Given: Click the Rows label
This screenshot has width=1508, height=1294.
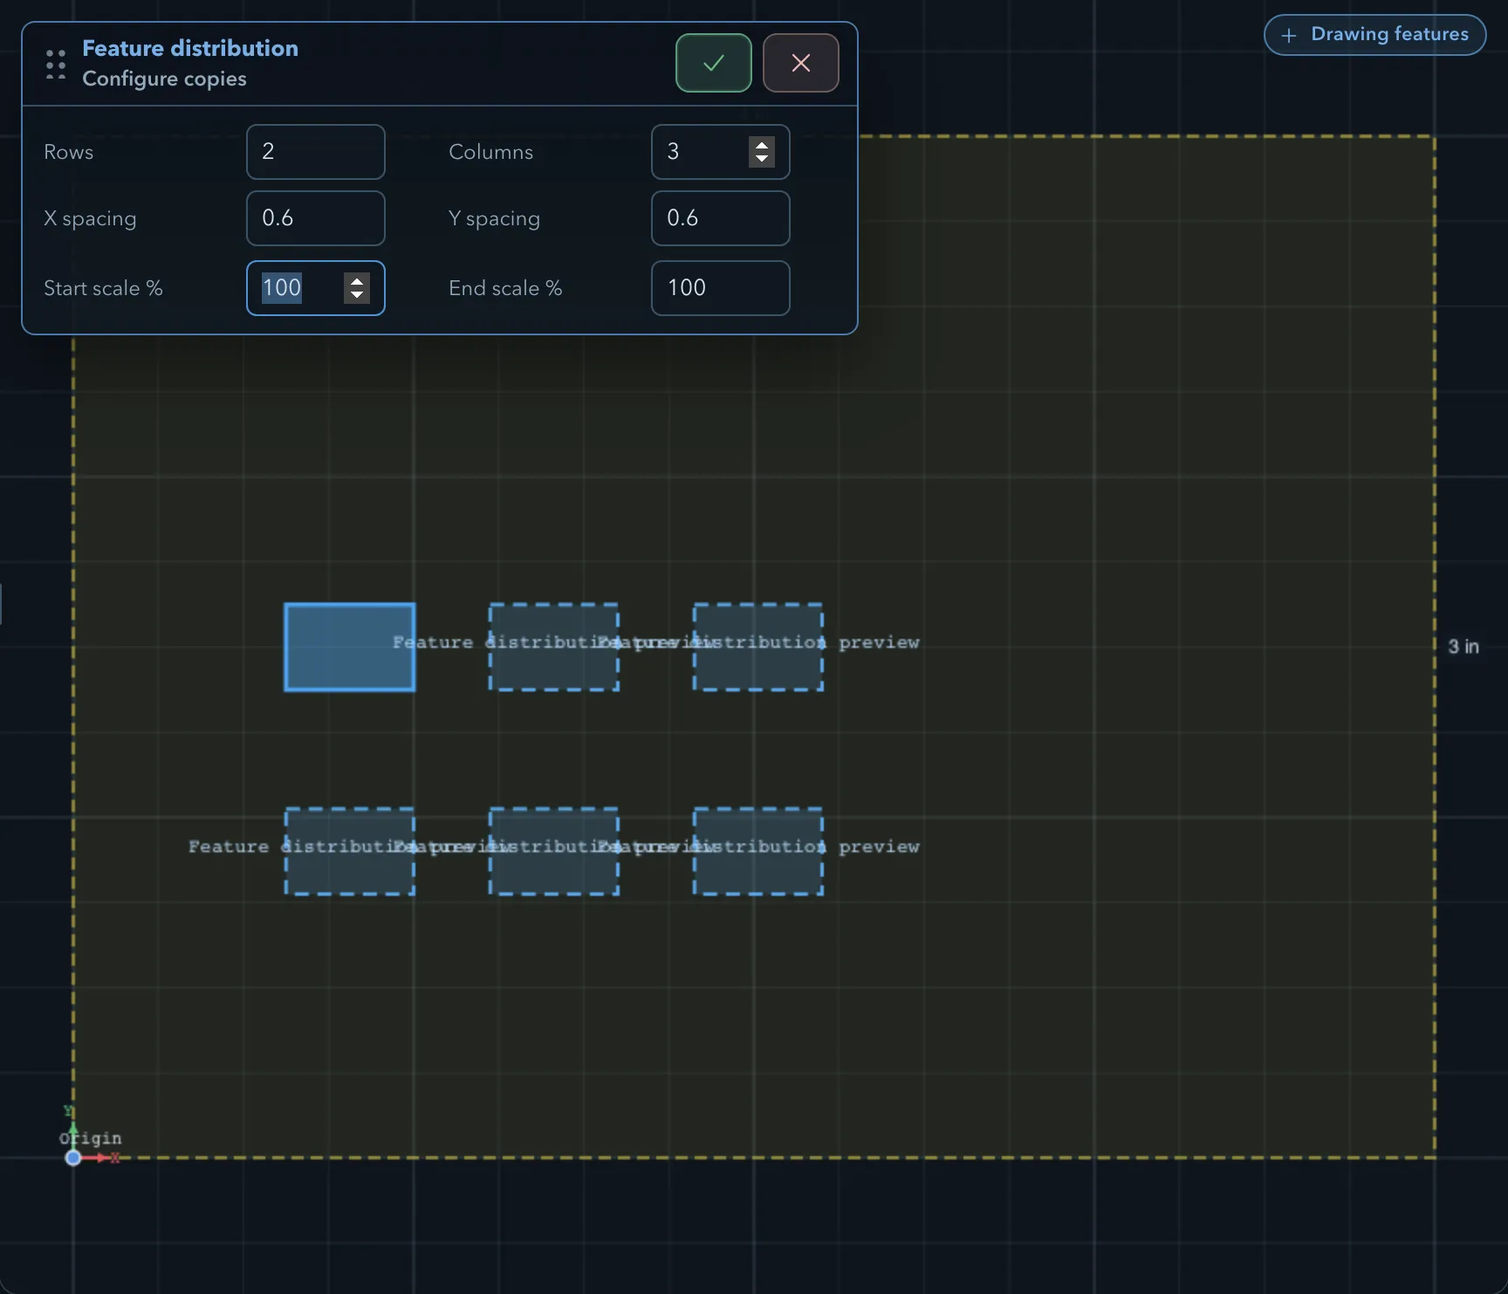Looking at the screenshot, I should pos(68,152).
